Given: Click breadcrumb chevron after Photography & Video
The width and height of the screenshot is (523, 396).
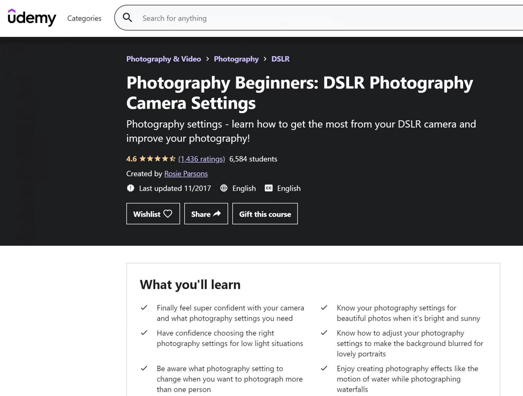Looking at the screenshot, I should (x=207, y=59).
